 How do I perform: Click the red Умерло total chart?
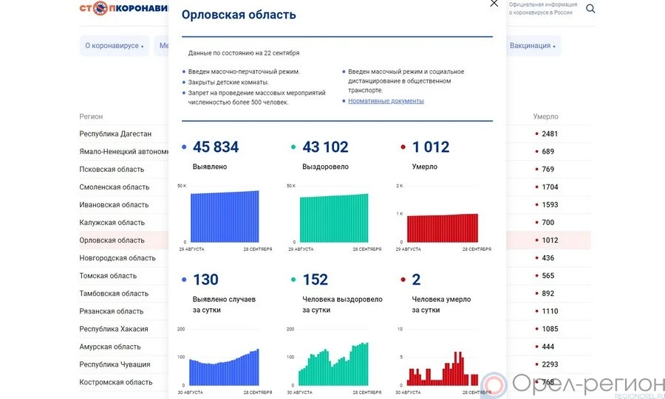tap(443, 228)
